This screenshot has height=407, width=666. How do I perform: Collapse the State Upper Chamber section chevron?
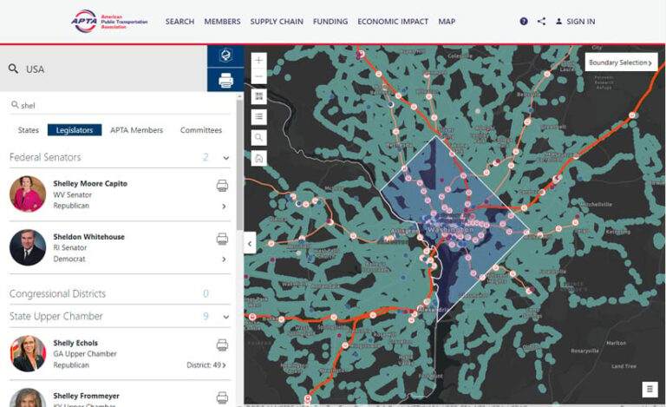[226, 317]
